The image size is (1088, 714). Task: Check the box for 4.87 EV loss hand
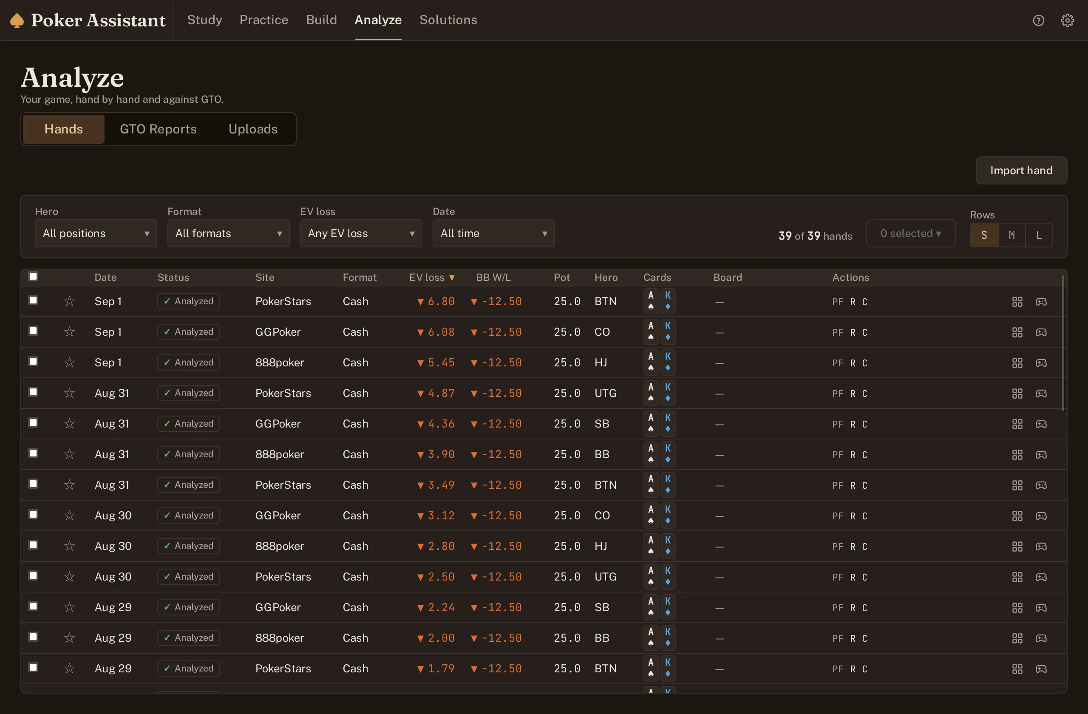coord(33,392)
